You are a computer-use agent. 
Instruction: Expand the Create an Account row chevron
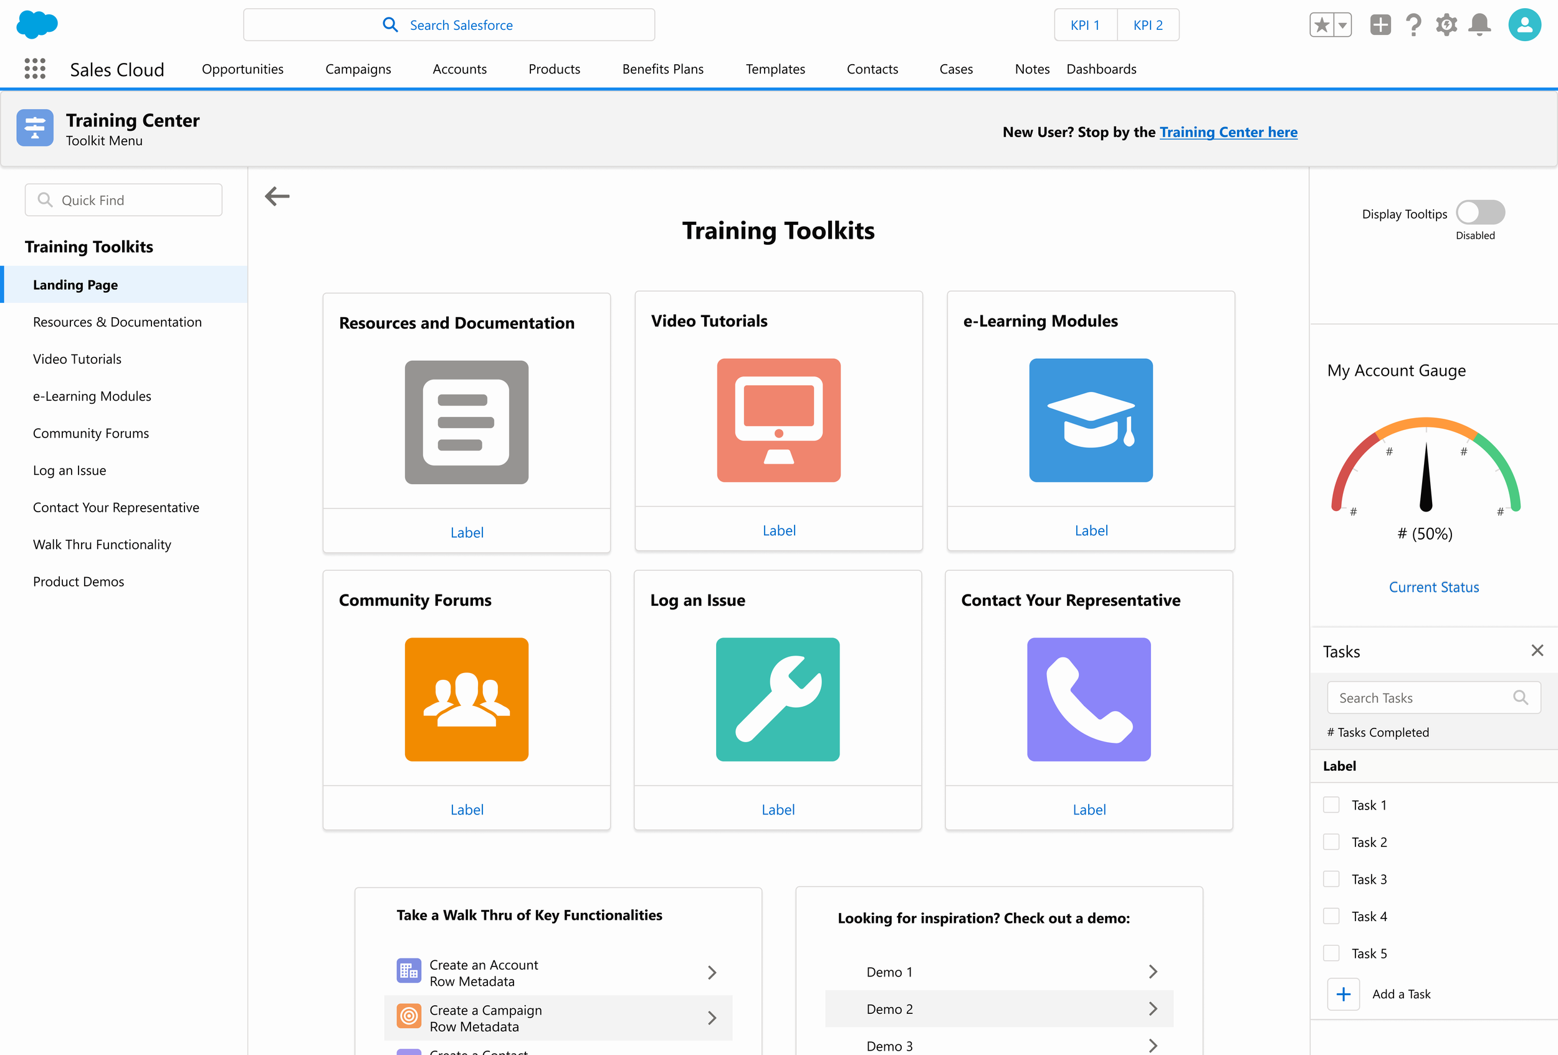tap(712, 973)
